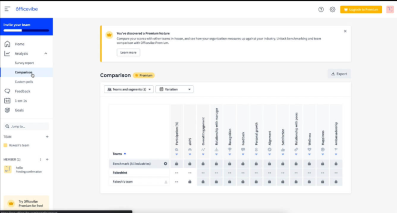Open member options three-dot menu
Screen dimensions: 397x213
pos(40,160)
